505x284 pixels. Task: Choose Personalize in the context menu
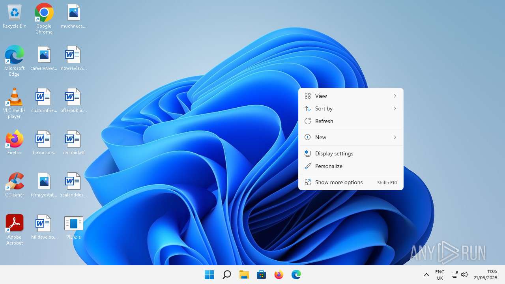pyautogui.click(x=351, y=166)
